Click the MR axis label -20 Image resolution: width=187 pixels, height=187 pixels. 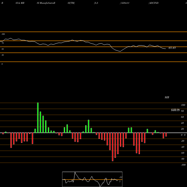pos(183,141)
